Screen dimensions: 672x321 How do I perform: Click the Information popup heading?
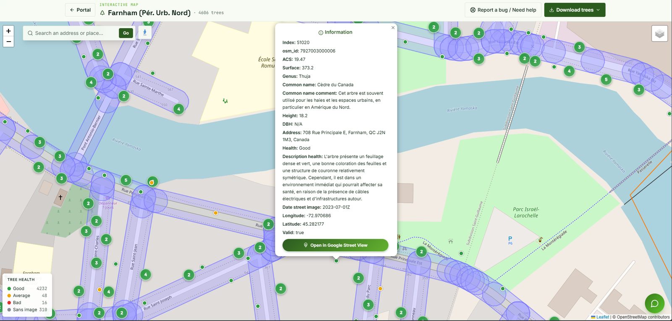click(x=335, y=32)
